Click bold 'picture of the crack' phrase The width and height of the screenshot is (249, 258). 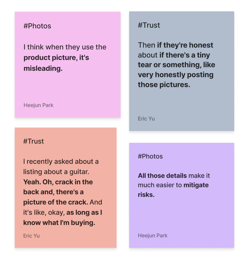tap(56, 202)
